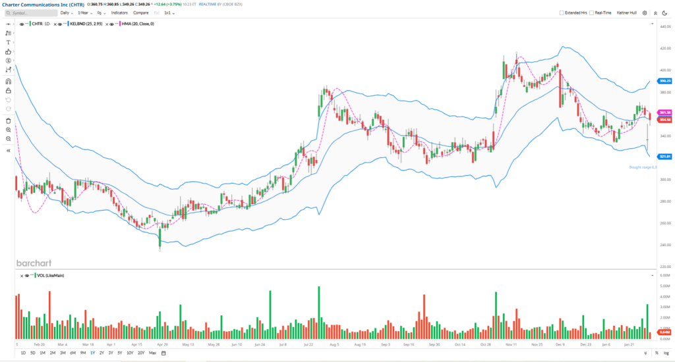Viewport: 675px width, 362px height.
Task: Open the 1-Year period dropdown
Action: tap(86, 13)
